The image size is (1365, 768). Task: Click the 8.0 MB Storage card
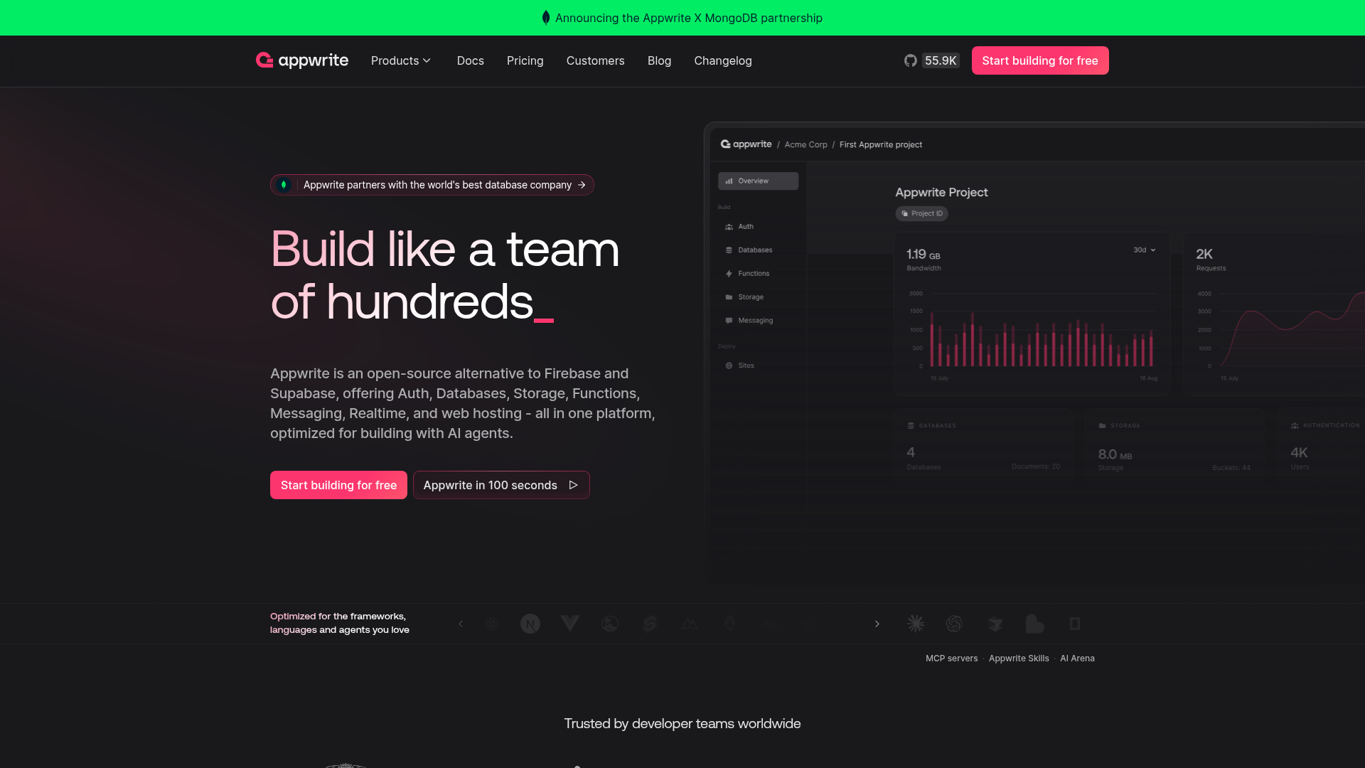(x=1174, y=447)
